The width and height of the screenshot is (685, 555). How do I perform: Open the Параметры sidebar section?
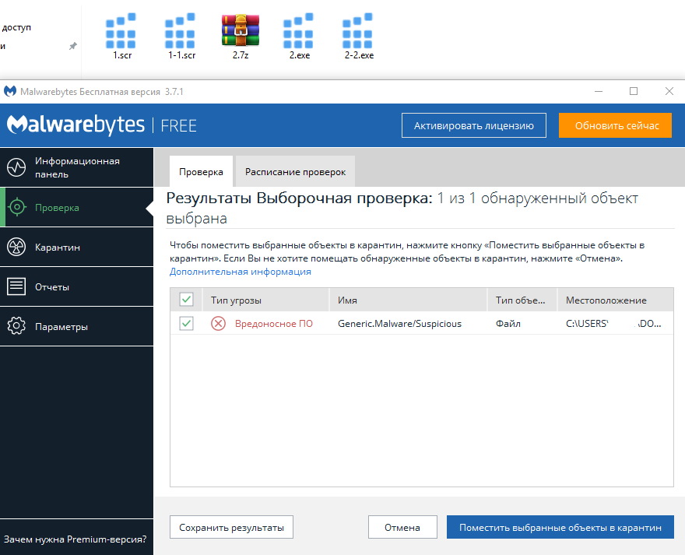tap(76, 326)
